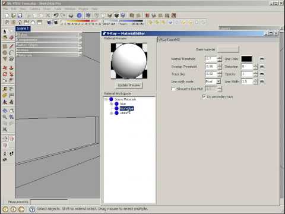Open the Tools menu

coord(58,9)
